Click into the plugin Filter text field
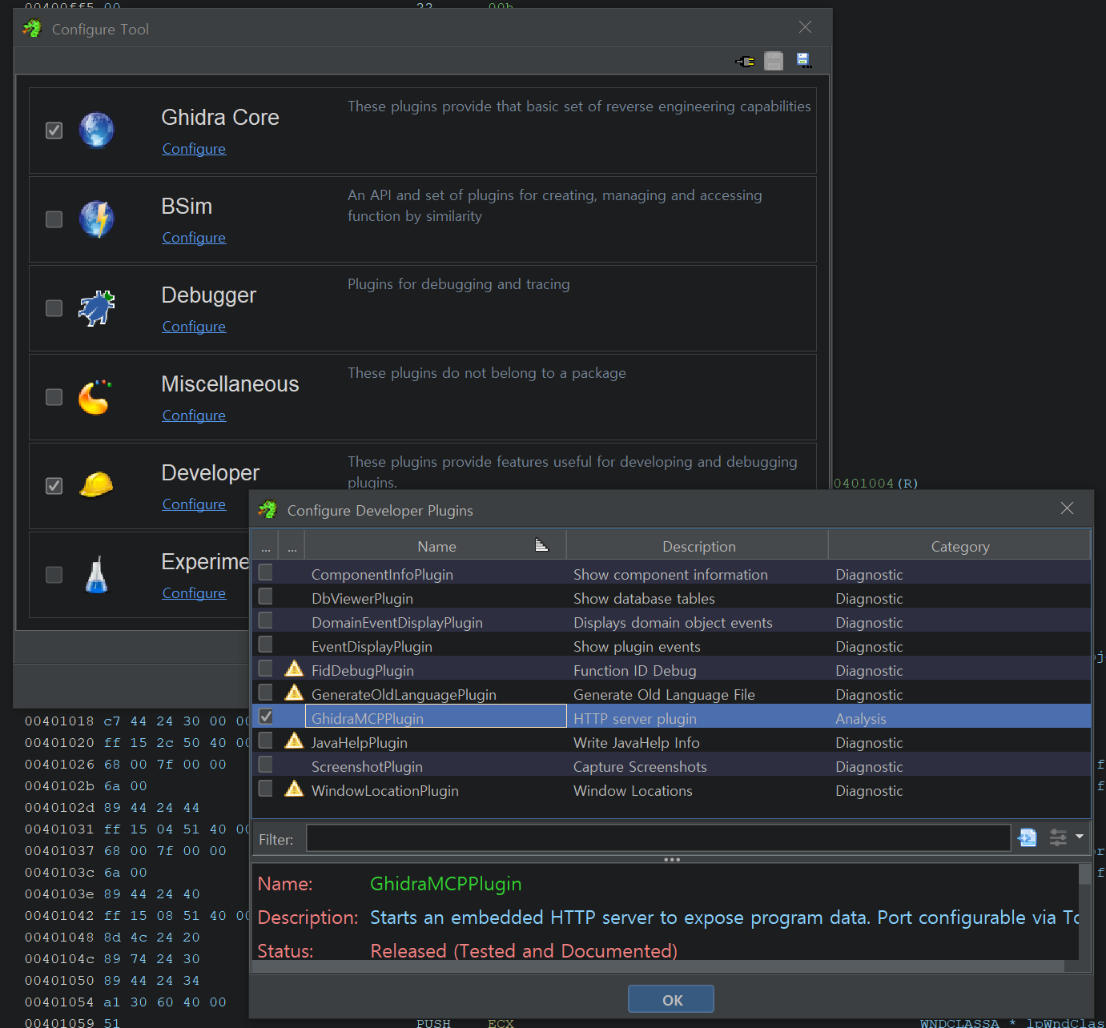This screenshot has width=1106, height=1028. coord(658,838)
